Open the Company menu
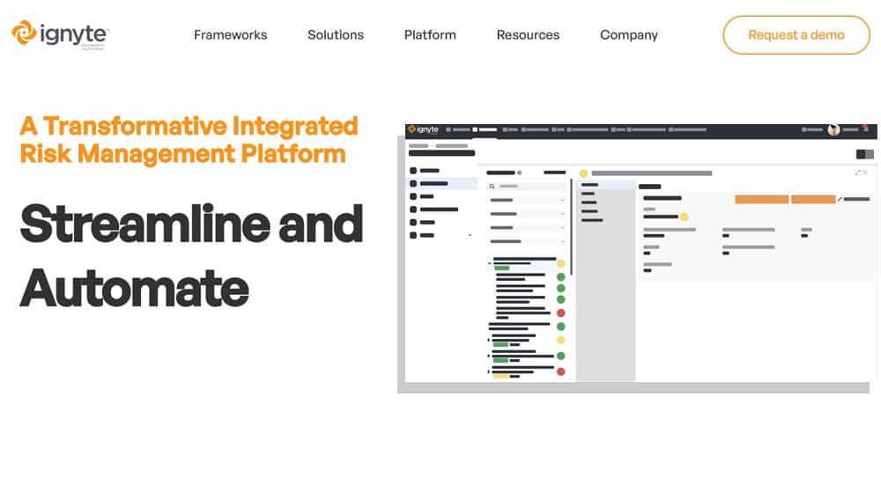This screenshot has width=881, height=493. (x=629, y=35)
